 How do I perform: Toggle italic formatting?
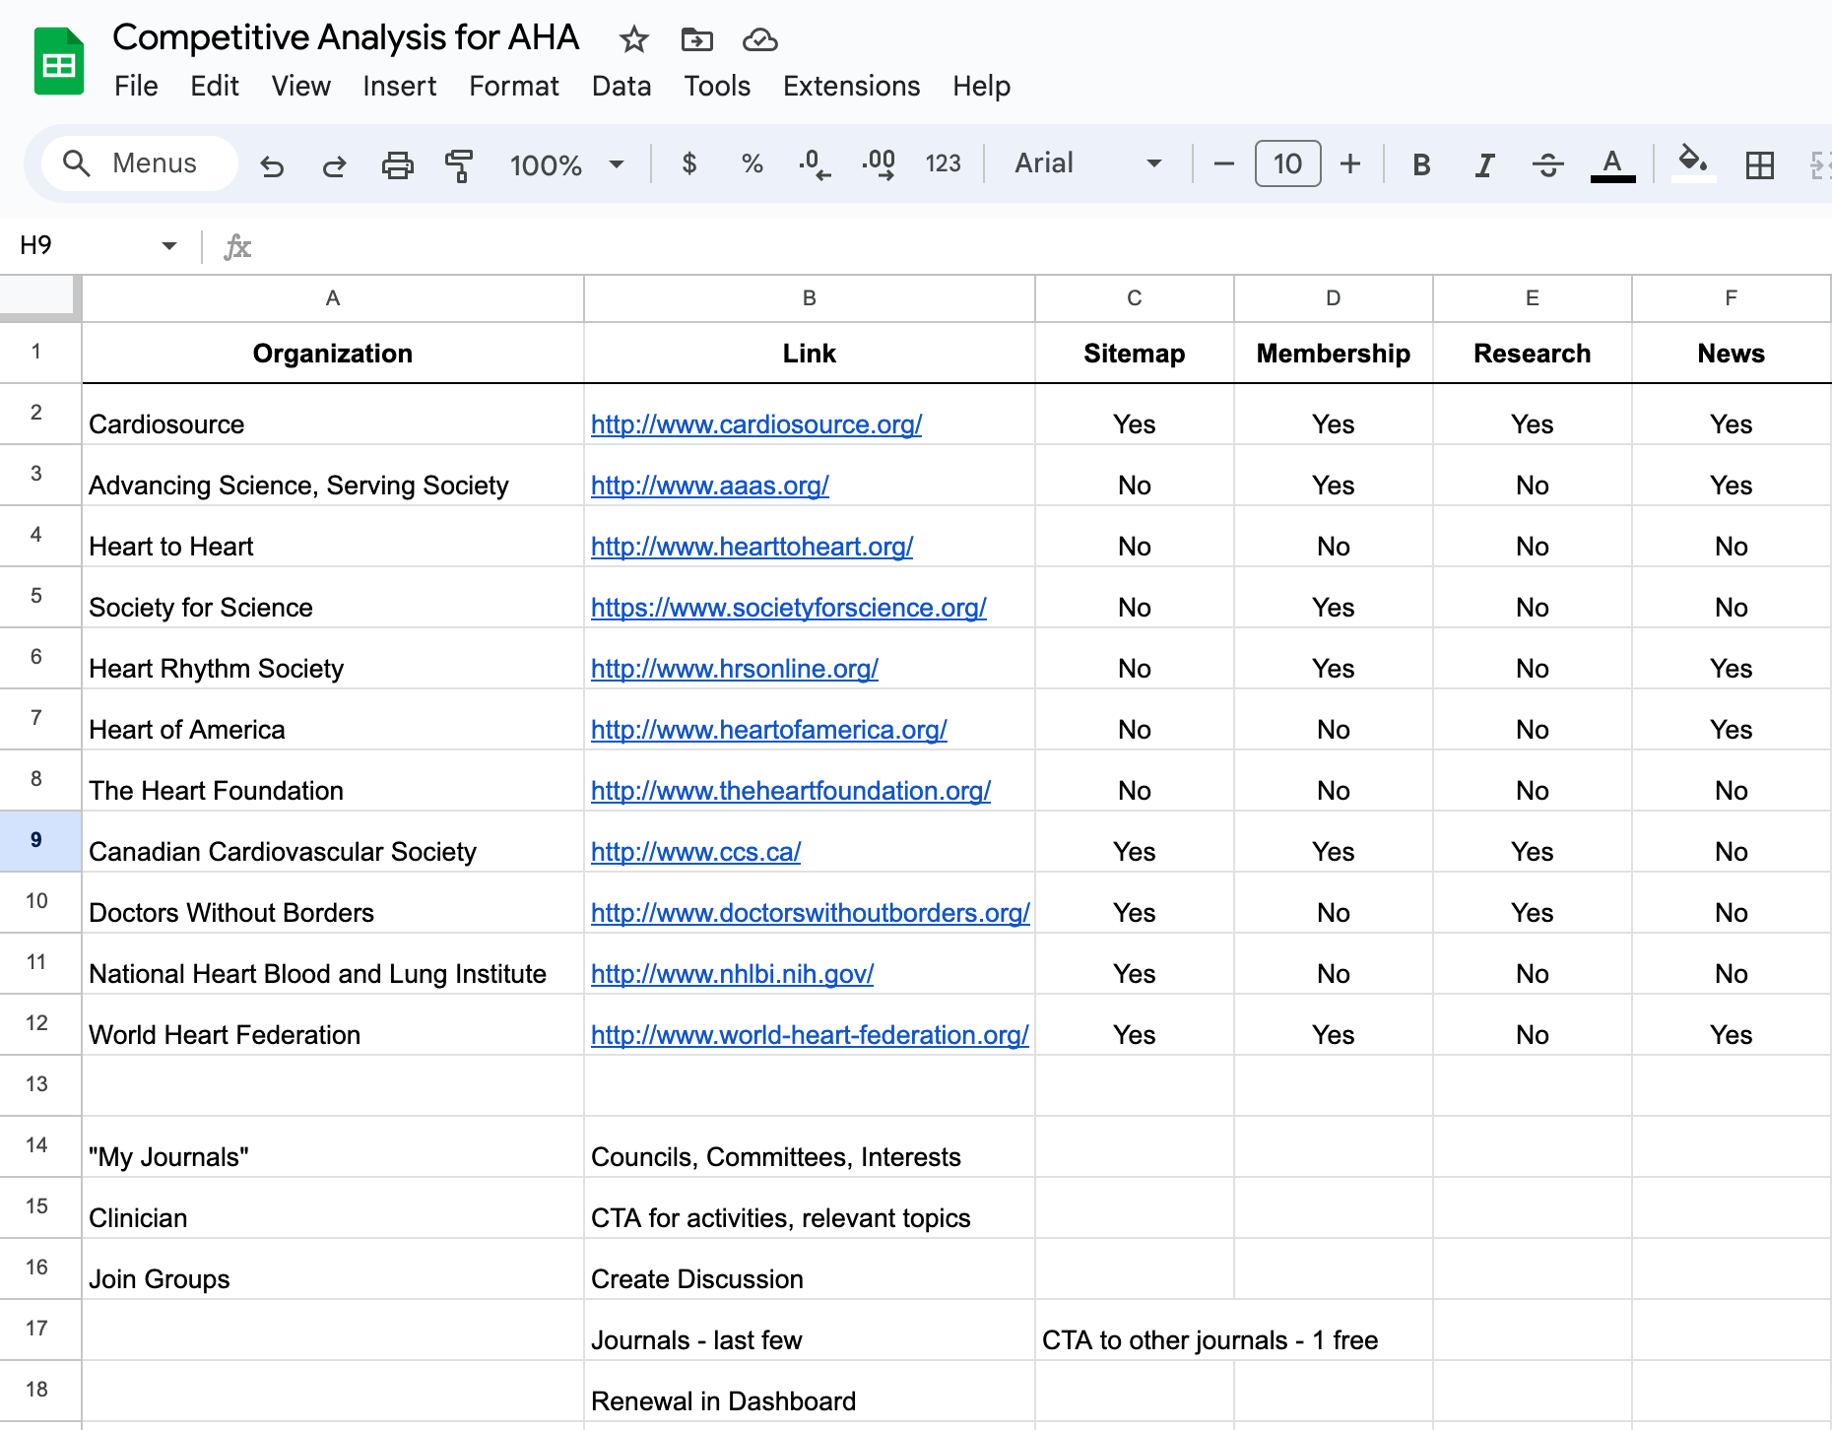click(1484, 164)
